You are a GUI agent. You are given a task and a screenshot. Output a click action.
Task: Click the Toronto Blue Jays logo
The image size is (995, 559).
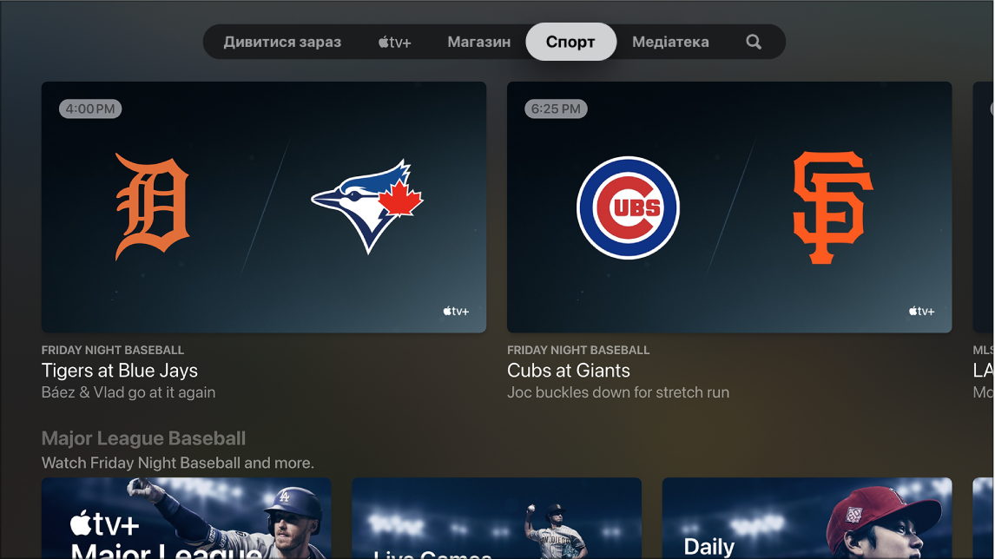366,207
